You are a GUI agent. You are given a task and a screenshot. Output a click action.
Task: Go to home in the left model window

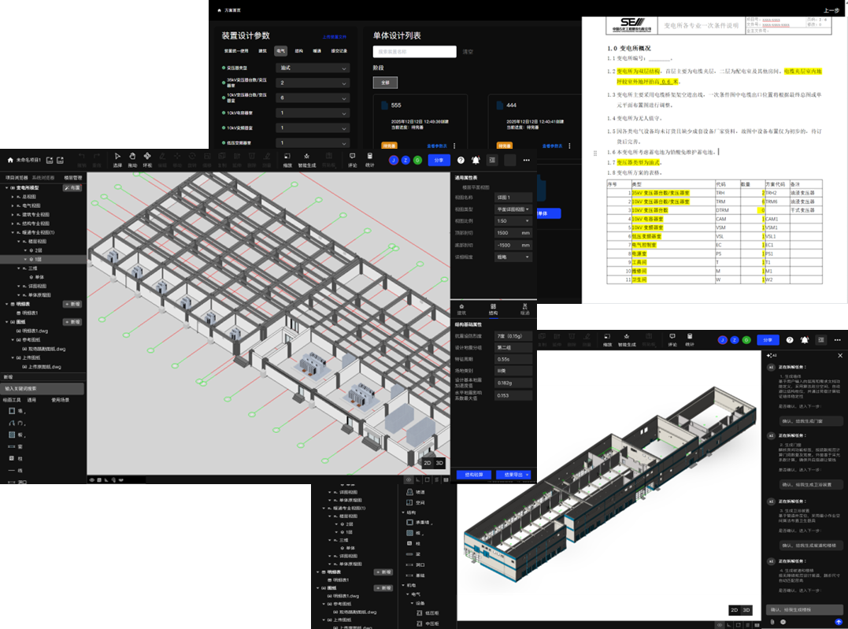tap(9, 160)
